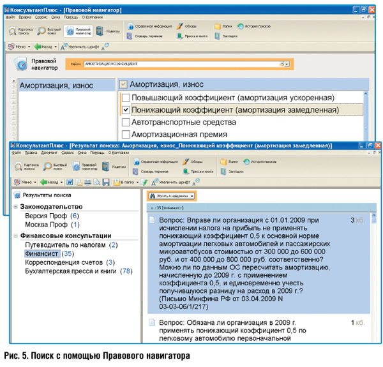Open Быстрый поиск in Правовой навигатор window
383x367 pixels.
(x=49, y=31)
